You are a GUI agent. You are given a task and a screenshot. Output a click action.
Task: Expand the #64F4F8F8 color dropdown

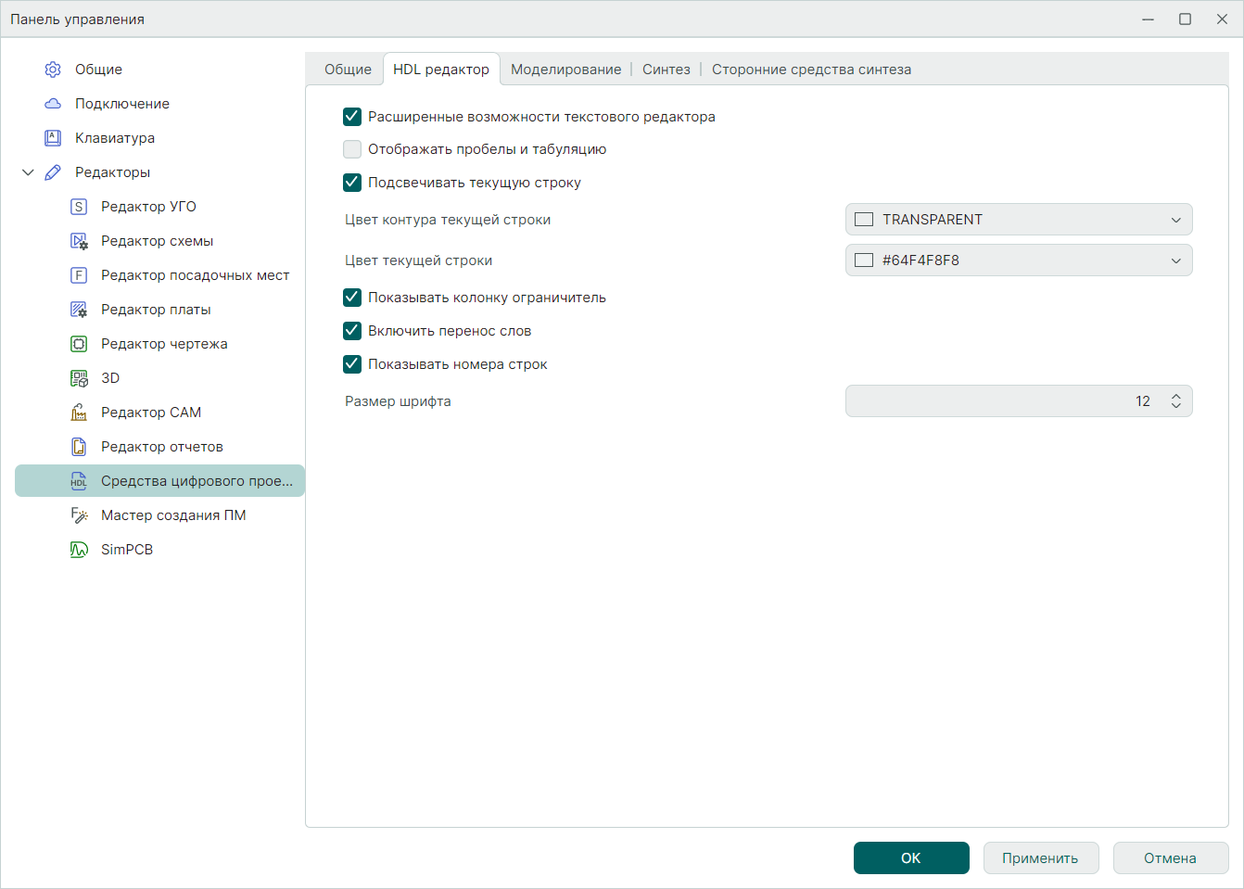(1018, 260)
